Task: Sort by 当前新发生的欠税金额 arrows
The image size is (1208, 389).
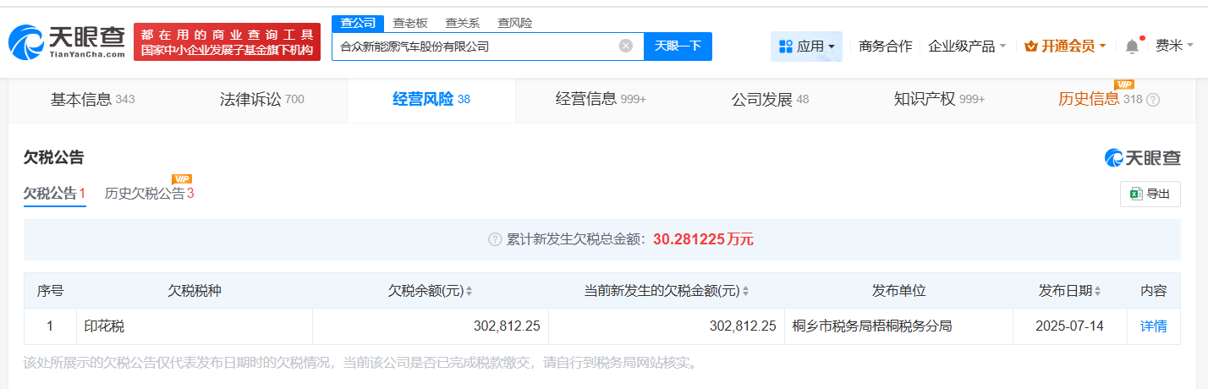Action: (x=746, y=291)
